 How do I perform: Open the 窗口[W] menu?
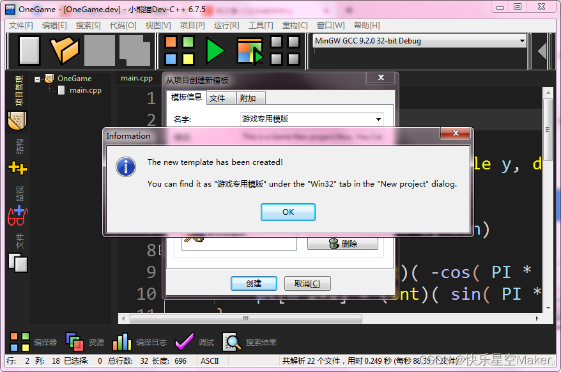point(331,26)
